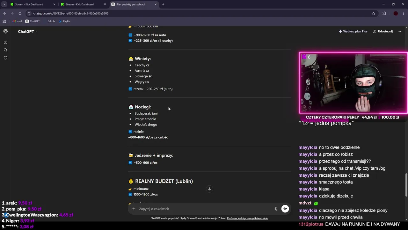The height and width of the screenshot is (230, 408).
Task: Click the Węgry list item
Action: pyautogui.click(x=142, y=82)
